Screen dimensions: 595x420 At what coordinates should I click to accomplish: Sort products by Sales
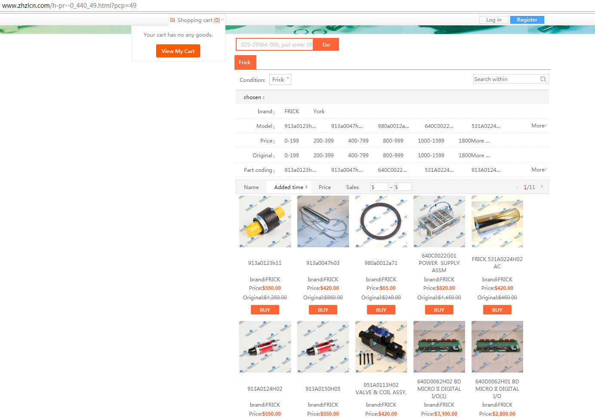click(352, 187)
